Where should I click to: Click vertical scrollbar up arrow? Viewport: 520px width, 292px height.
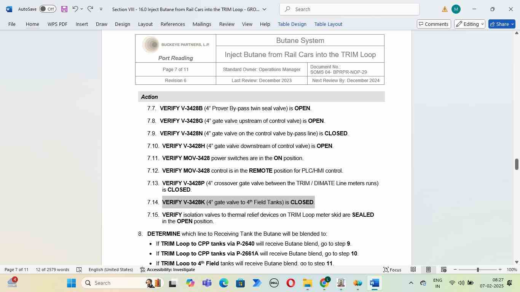(517, 33)
